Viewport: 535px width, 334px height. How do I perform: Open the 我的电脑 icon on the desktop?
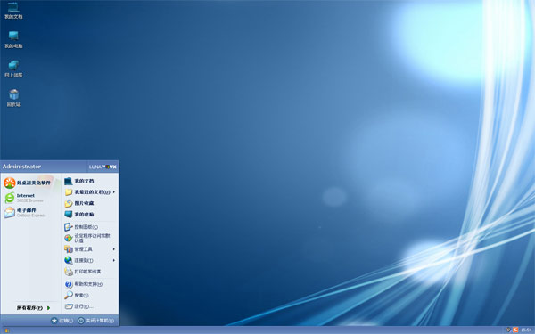tap(13, 39)
